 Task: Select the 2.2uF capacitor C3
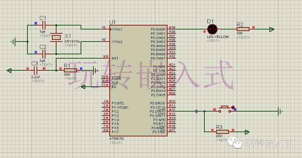[36, 70]
